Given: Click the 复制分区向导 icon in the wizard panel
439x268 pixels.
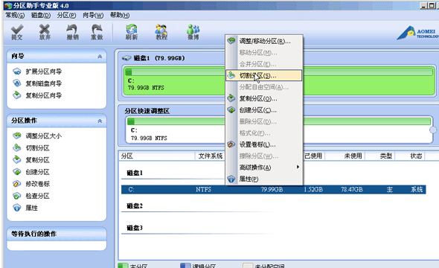Looking at the screenshot, I should (x=17, y=95).
